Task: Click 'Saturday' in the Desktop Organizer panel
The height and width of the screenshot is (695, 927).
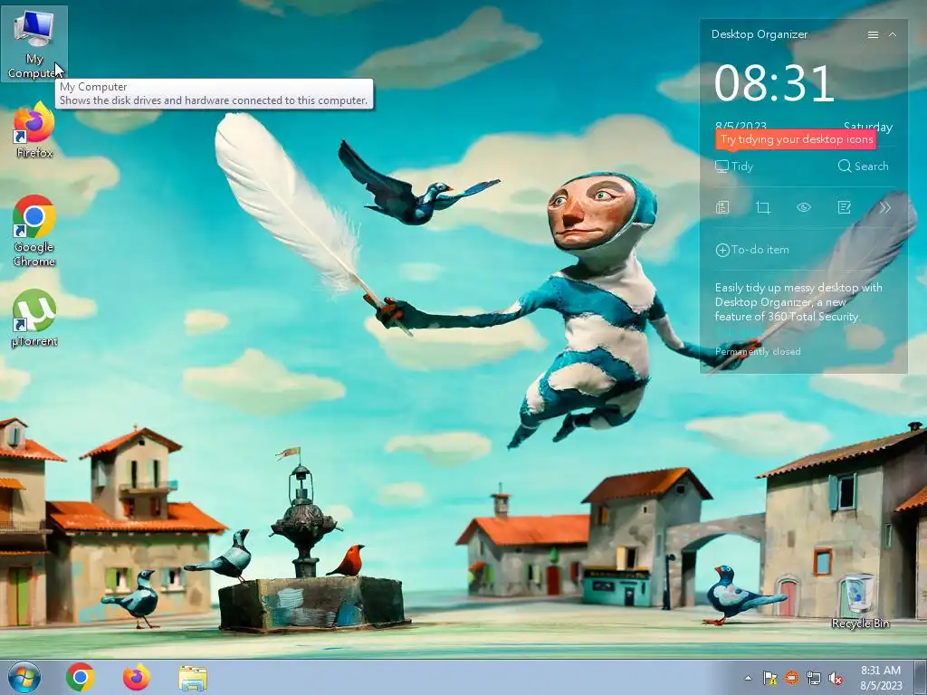Action: click(868, 126)
